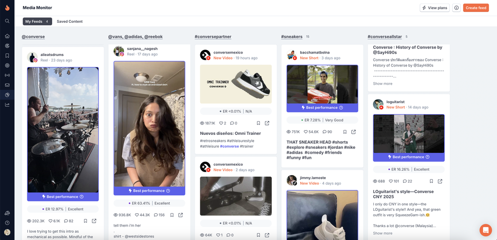
Task: Open the bacchamatbolna short thumbnail
Action: [323, 84]
